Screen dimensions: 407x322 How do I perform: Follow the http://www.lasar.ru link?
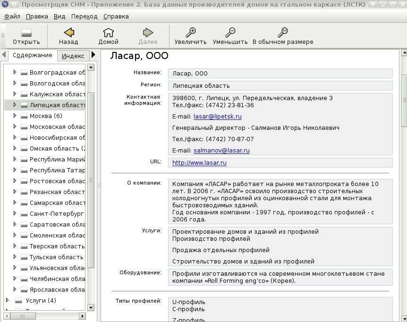coord(199,163)
